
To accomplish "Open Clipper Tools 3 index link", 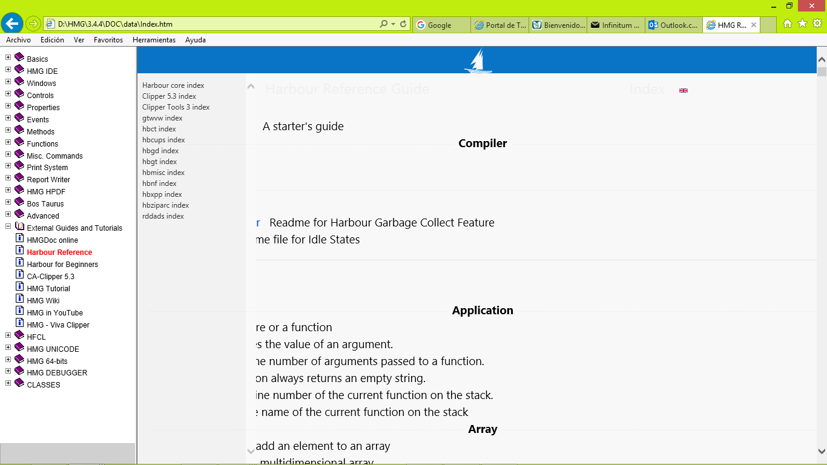I will (176, 107).
